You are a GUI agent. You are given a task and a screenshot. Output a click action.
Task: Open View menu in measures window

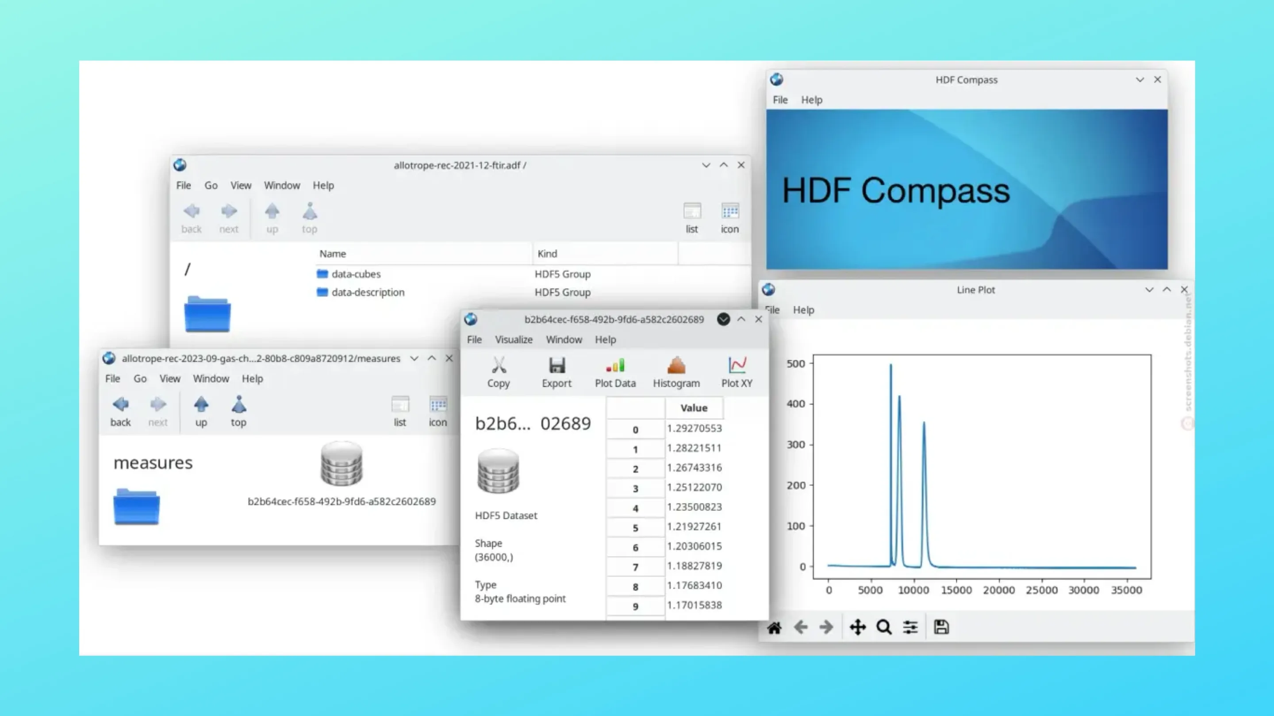(169, 378)
